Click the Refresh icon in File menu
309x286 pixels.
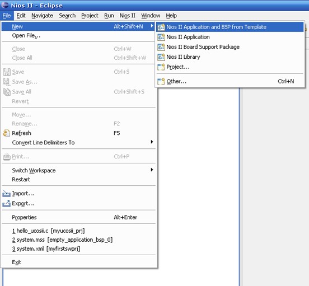(x=6, y=133)
